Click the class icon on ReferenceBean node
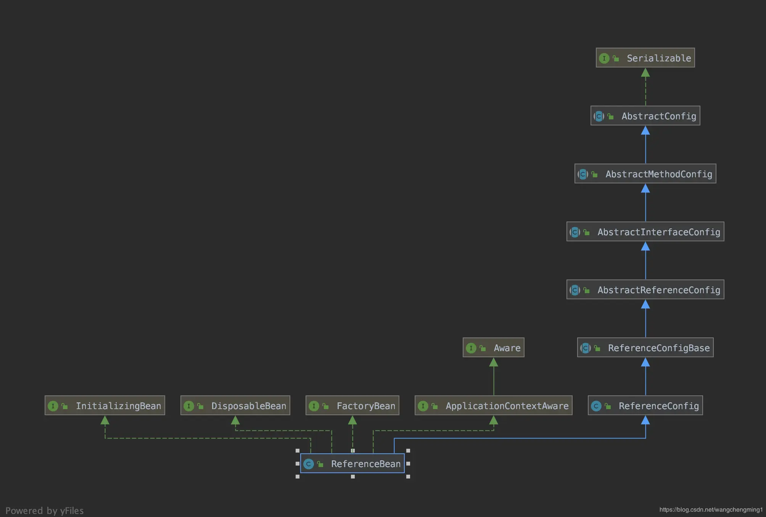This screenshot has width=766, height=517. coord(309,464)
